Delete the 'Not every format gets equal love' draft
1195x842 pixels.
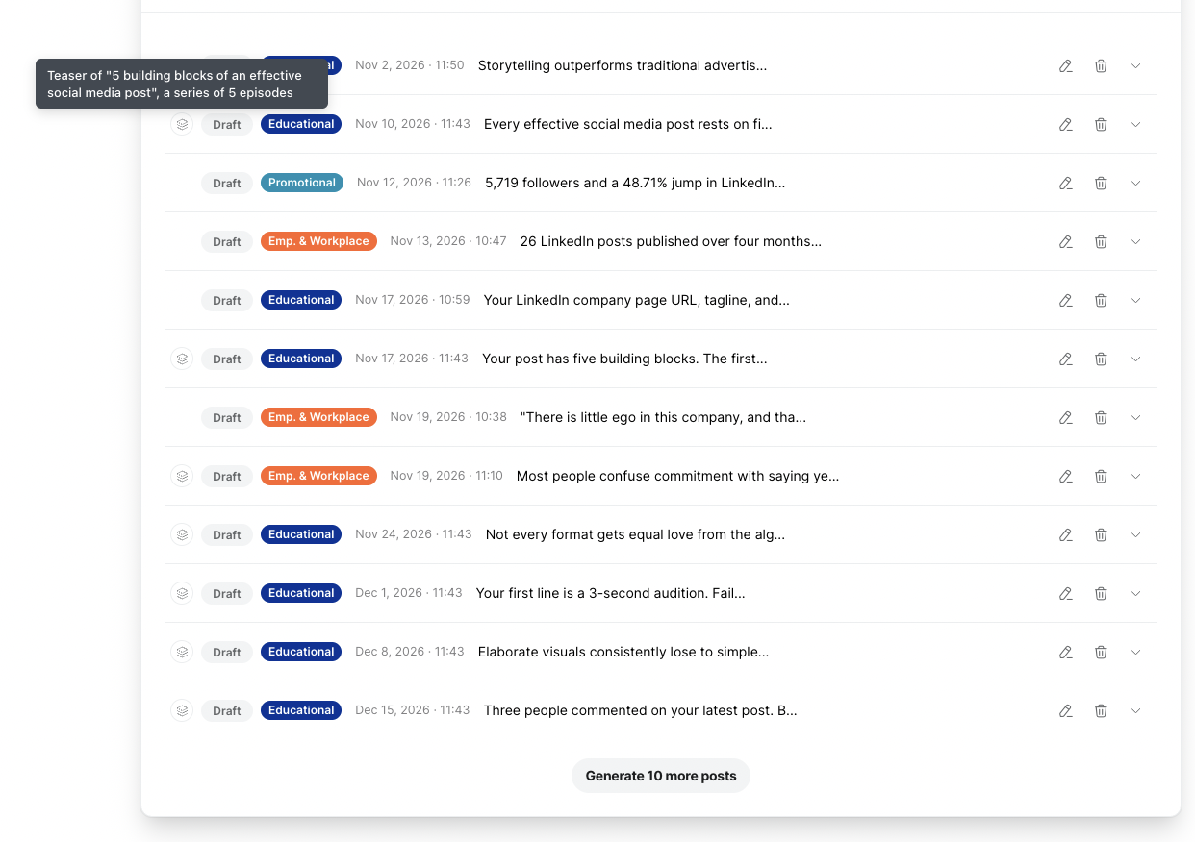[x=1101, y=535]
